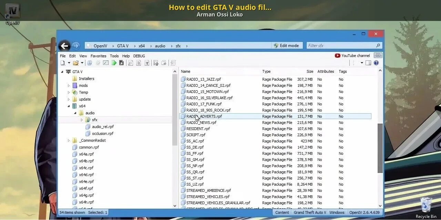This screenshot has width=441, height=220.
Task: Expand the mods tree node
Action: click(69, 85)
